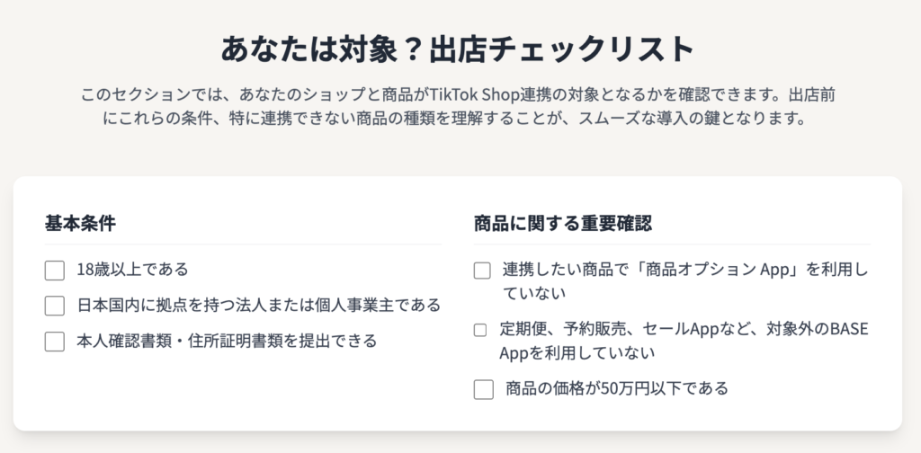
Task: Select the 対象外のBASE Appを利用していない label text
Action: [684, 341]
